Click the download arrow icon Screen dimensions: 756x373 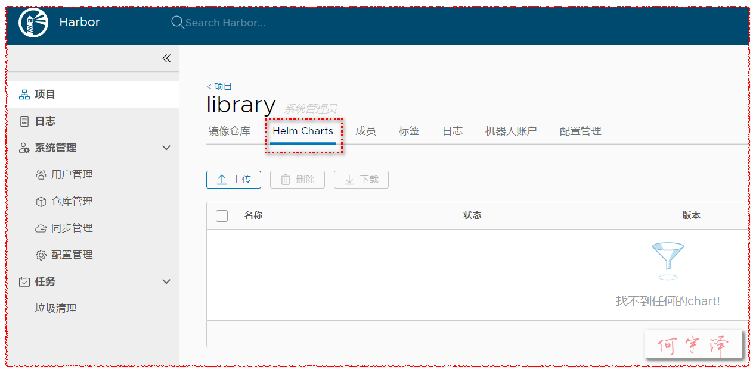(x=349, y=180)
